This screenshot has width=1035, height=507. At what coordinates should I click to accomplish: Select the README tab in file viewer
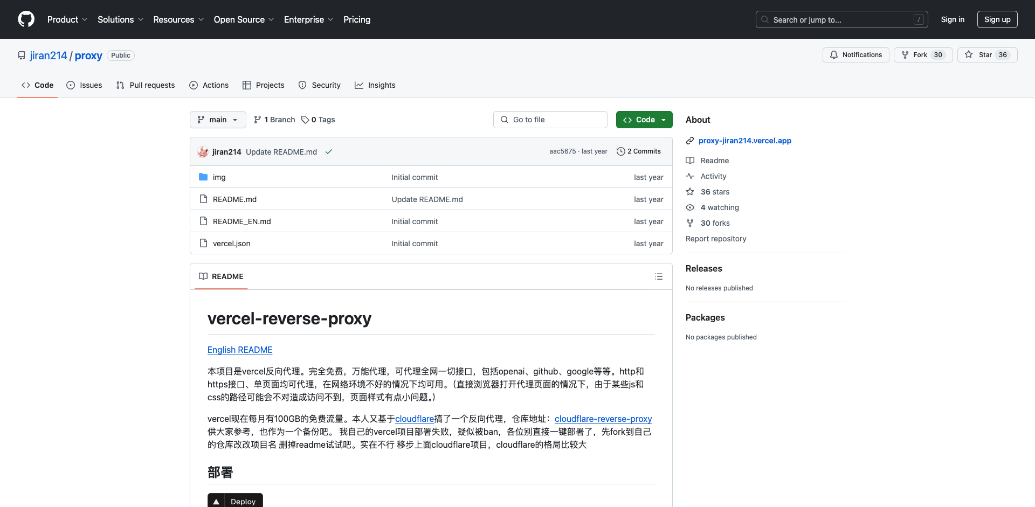point(221,276)
